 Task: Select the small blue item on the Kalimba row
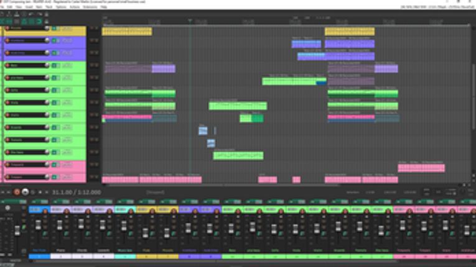(211, 143)
